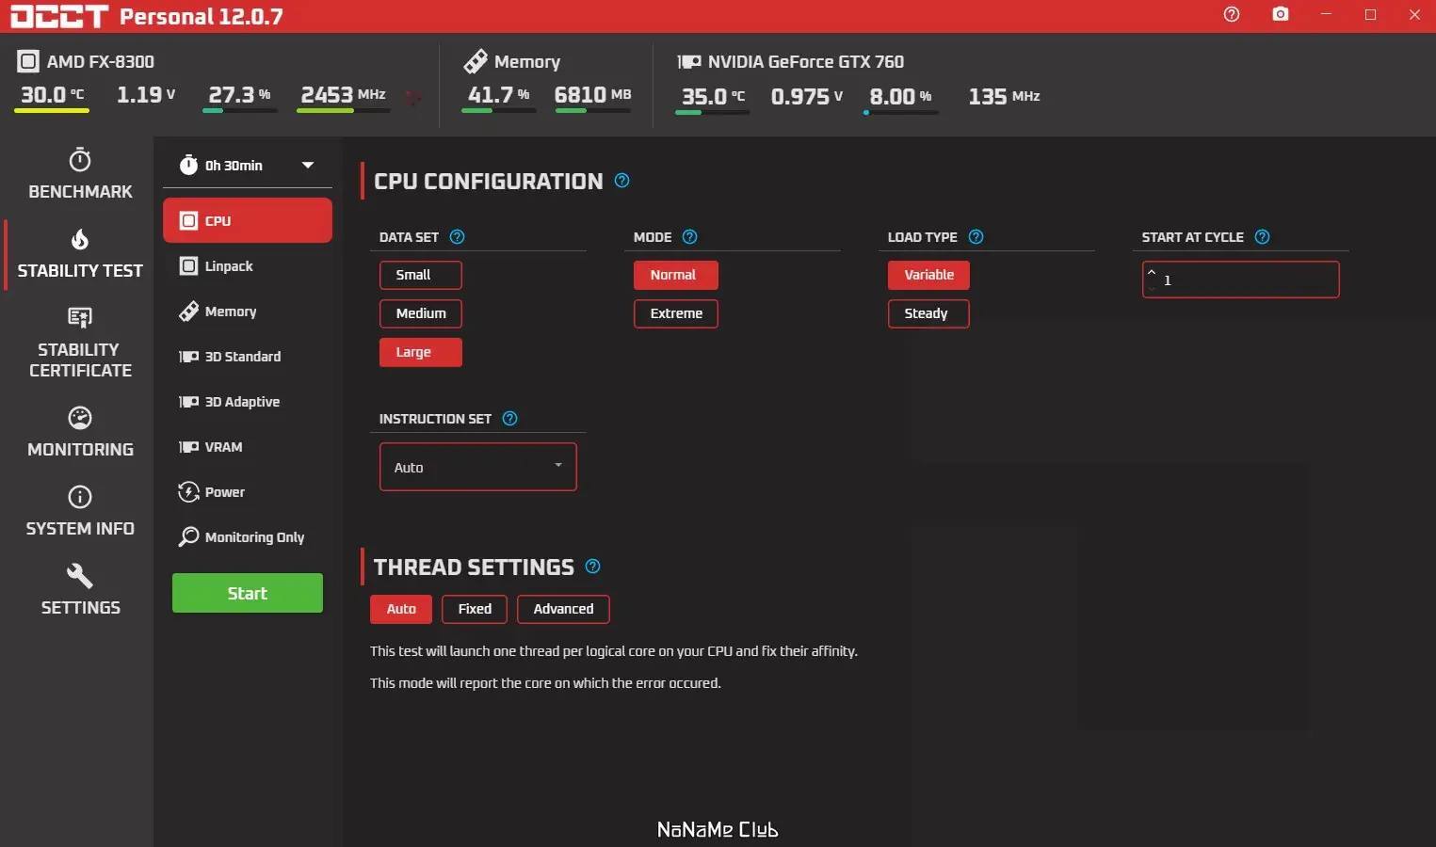This screenshot has width=1436, height=847.
Task: Open the Start At Cycle help icon
Action: click(x=1263, y=237)
